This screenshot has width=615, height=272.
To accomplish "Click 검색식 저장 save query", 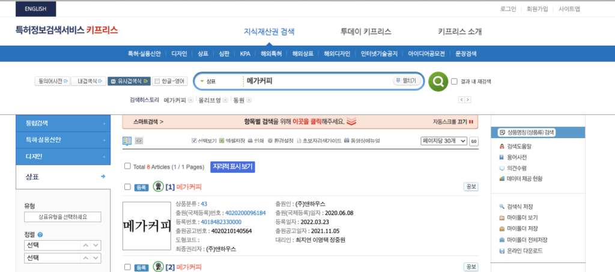I will [516, 207].
